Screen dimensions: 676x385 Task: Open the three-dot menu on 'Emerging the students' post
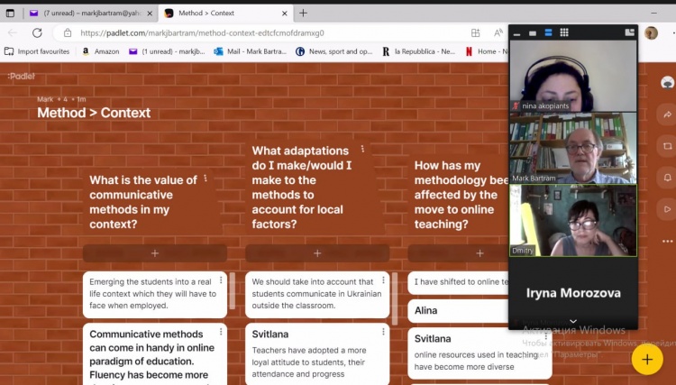221,280
